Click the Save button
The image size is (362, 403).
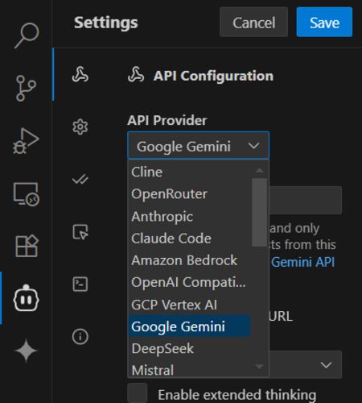324,23
